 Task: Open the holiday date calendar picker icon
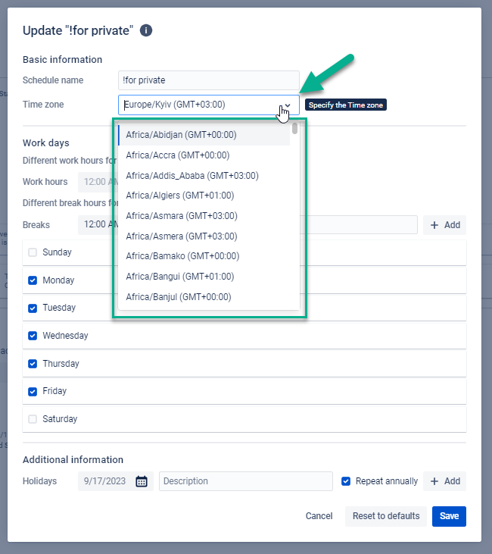coord(142,481)
